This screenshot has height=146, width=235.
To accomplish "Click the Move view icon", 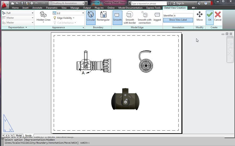I will tap(199, 16).
